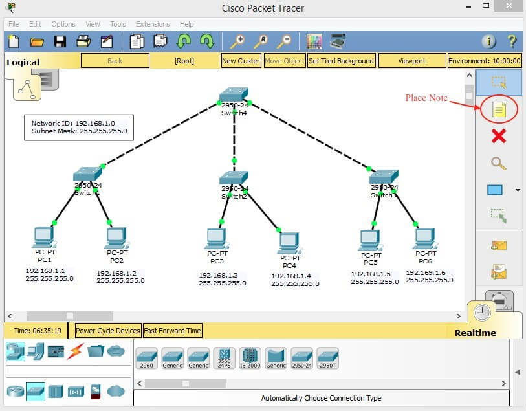The width and height of the screenshot is (526, 411).
Task: Switch to the Realtime mode tab
Action: [x=475, y=333]
